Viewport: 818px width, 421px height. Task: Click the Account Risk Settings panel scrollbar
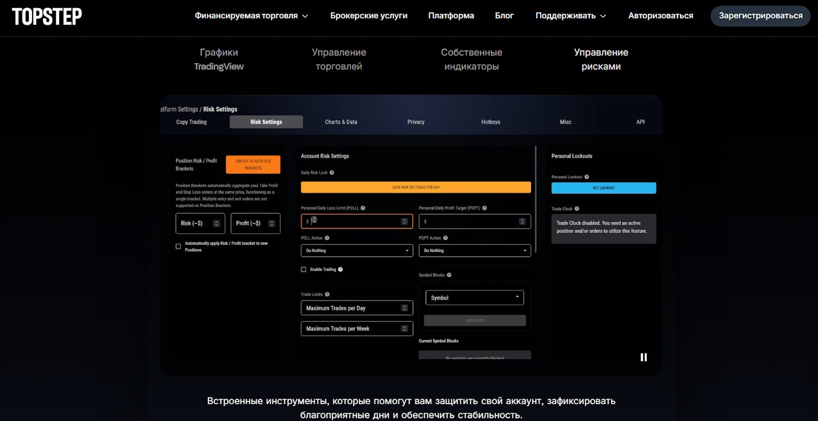536,199
